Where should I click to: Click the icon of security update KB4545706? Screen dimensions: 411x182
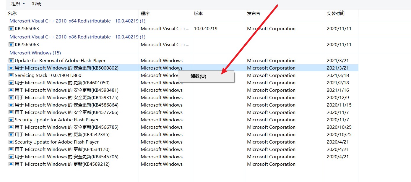(11, 157)
